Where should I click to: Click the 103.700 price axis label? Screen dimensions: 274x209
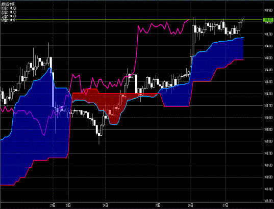[268, 153]
